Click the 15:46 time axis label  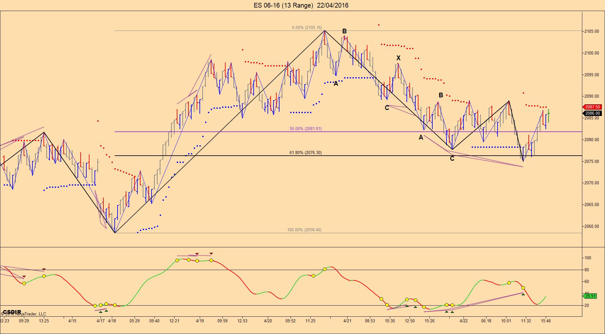pos(546,321)
